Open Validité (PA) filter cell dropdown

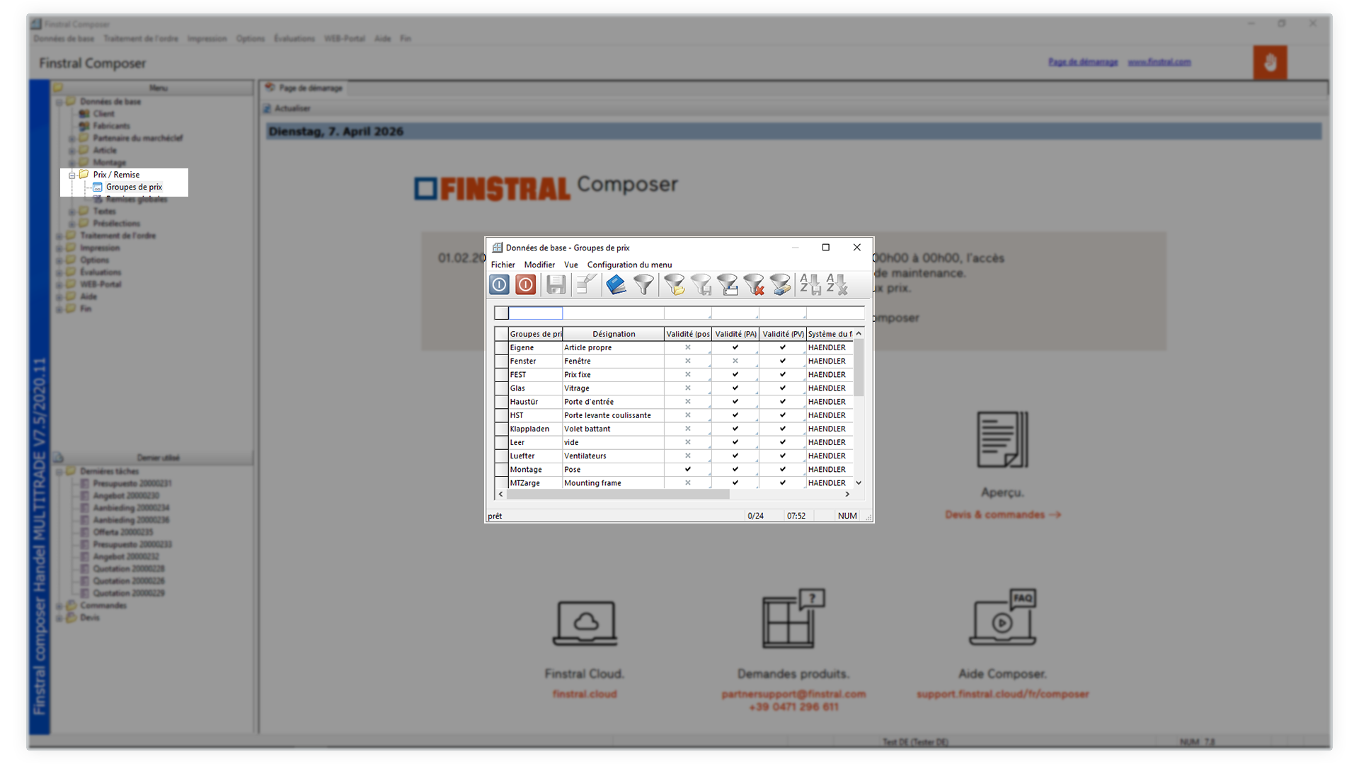756,316
